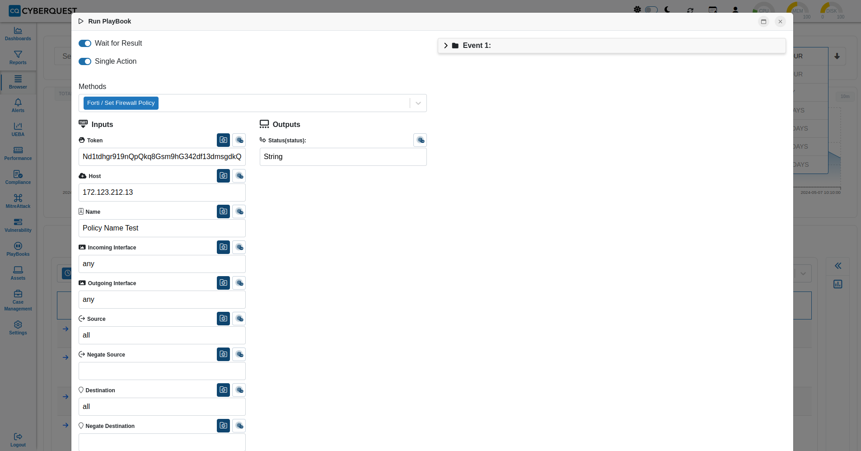861x451 pixels.
Task: Click the Name field camera icon
Action: (x=223, y=211)
